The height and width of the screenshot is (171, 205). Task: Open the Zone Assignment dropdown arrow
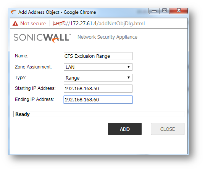pyautogui.click(x=129, y=67)
